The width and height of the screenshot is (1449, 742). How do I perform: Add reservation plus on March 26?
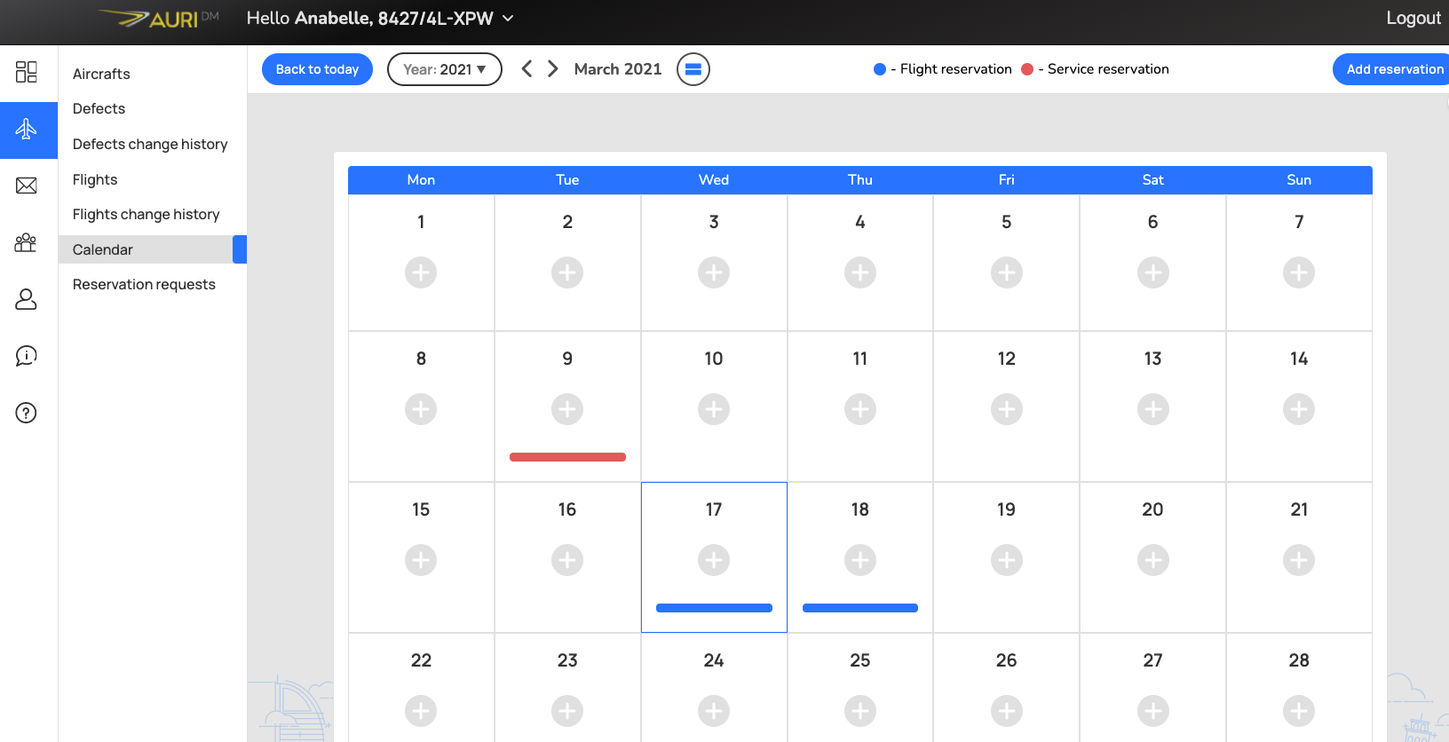[x=1007, y=711]
